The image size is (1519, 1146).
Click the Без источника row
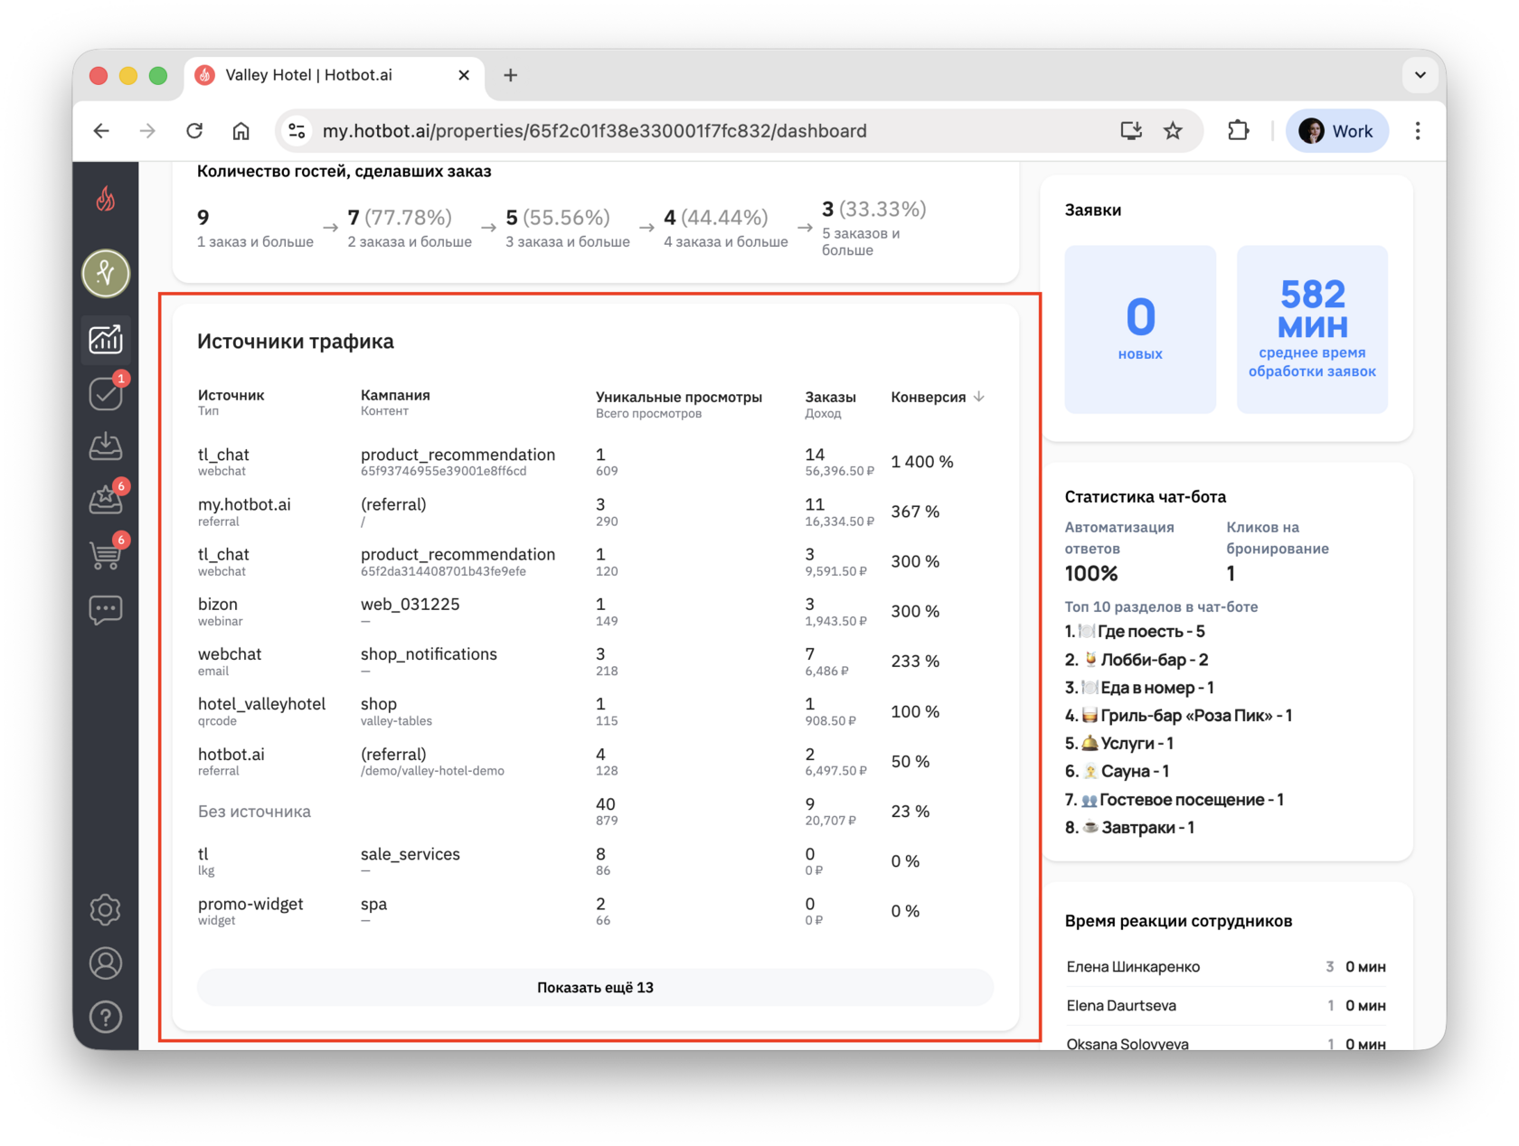[595, 812]
